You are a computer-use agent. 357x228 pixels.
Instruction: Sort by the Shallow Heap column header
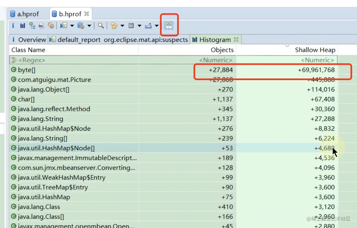[287, 50]
